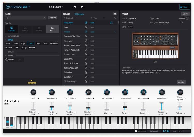The width and height of the screenshot is (194, 137).
Task: Toggle the Lead type tag
Action: click(x=31, y=44)
